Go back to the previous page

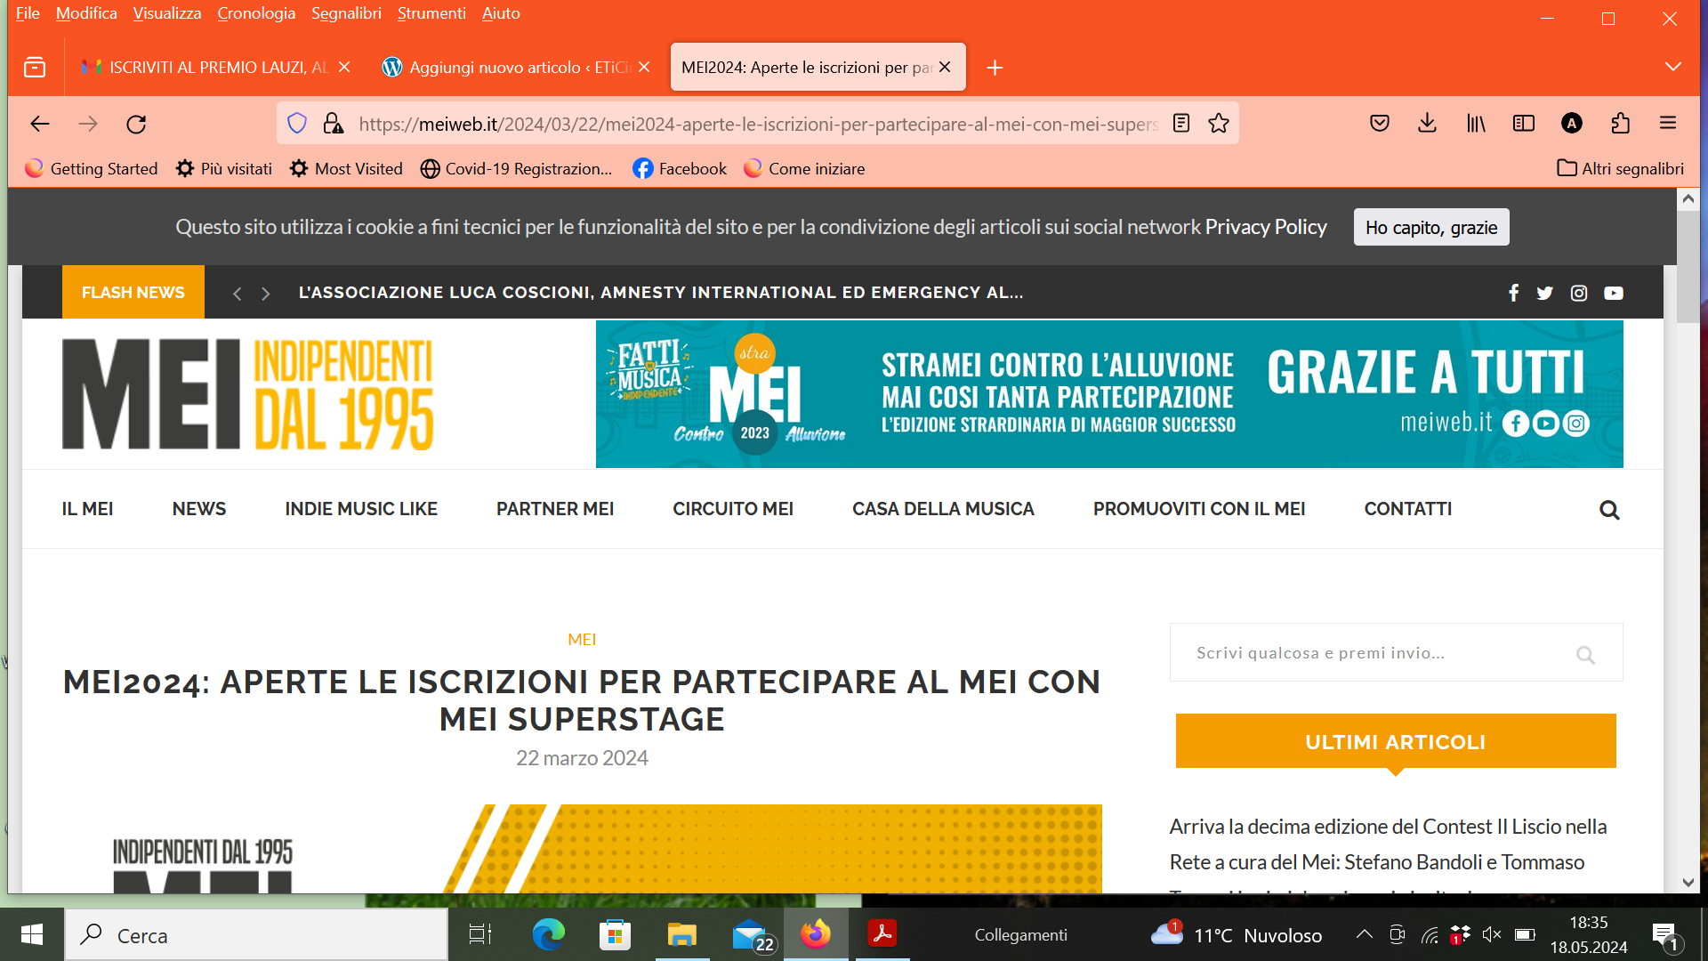click(x=40, y=124)
